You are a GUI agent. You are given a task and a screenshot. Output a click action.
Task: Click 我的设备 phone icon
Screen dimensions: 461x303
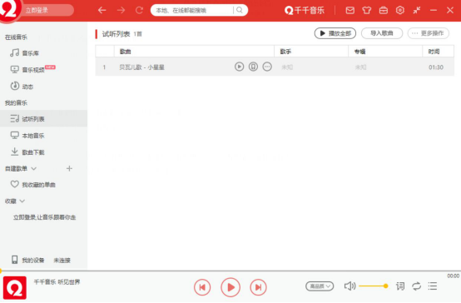pyautogui.click(x=14, y=260)
